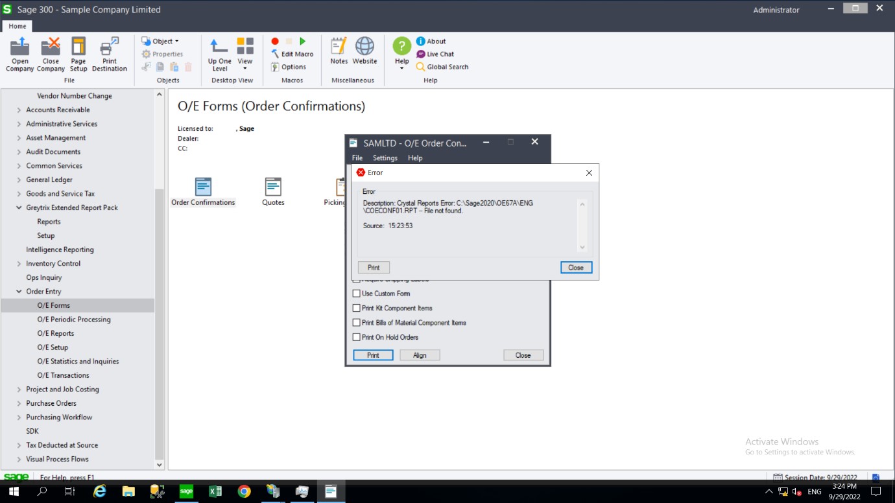Open the Help dropdown in the ribbon
Image resolution: width=895 pixels, height=503 pixels.
pyautogui.click(x=402, y=54)
